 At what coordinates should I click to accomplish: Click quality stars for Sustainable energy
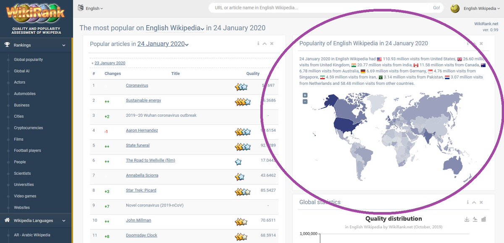243,102
